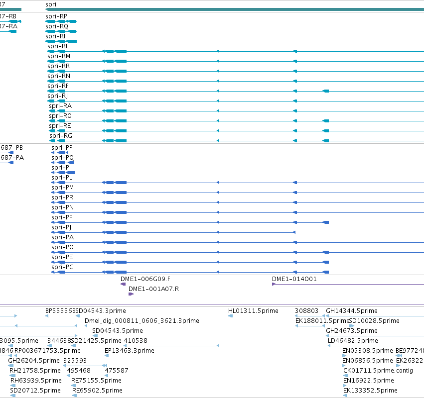Select the EN16922.5prime EST label
This screenshot has height=398, width=424.
(x=369, y=381)
